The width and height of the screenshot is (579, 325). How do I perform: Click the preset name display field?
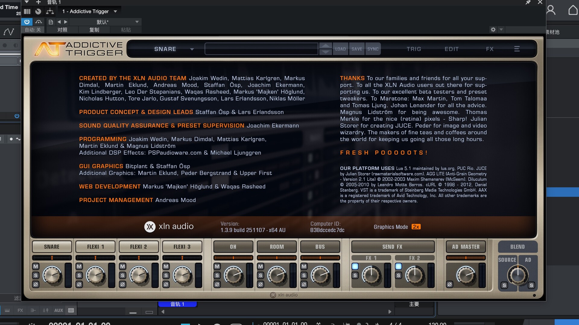[x=261, y=49]
